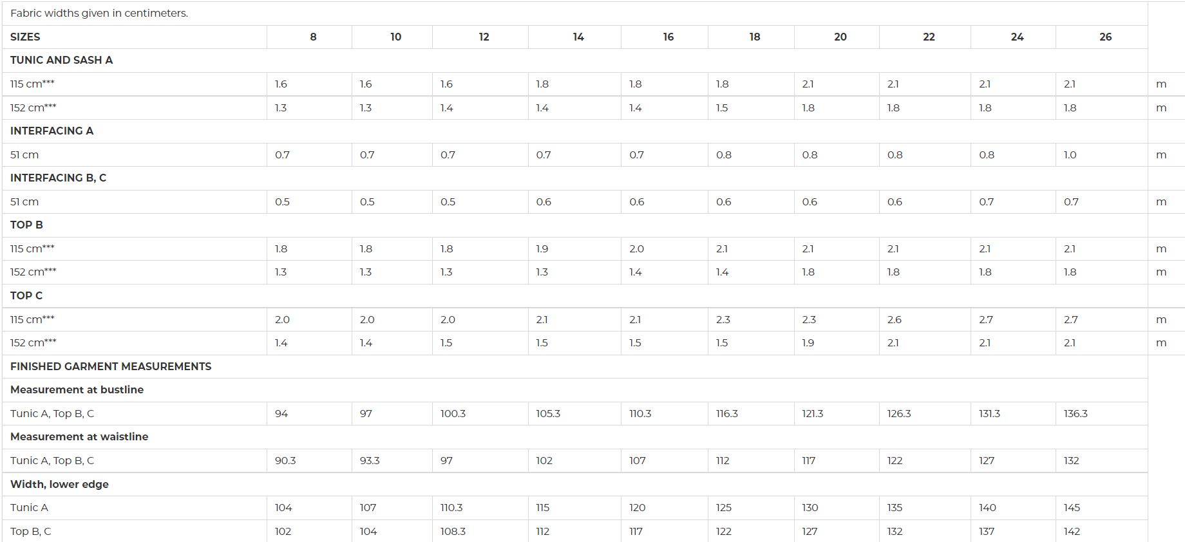This screenshot has width=1185, height=542.
Task: Click the SIZES header cell
Action: [25, 37]
